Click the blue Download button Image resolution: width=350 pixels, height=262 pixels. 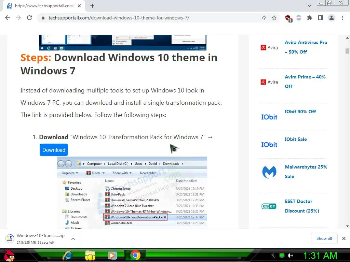pos(54,150)
